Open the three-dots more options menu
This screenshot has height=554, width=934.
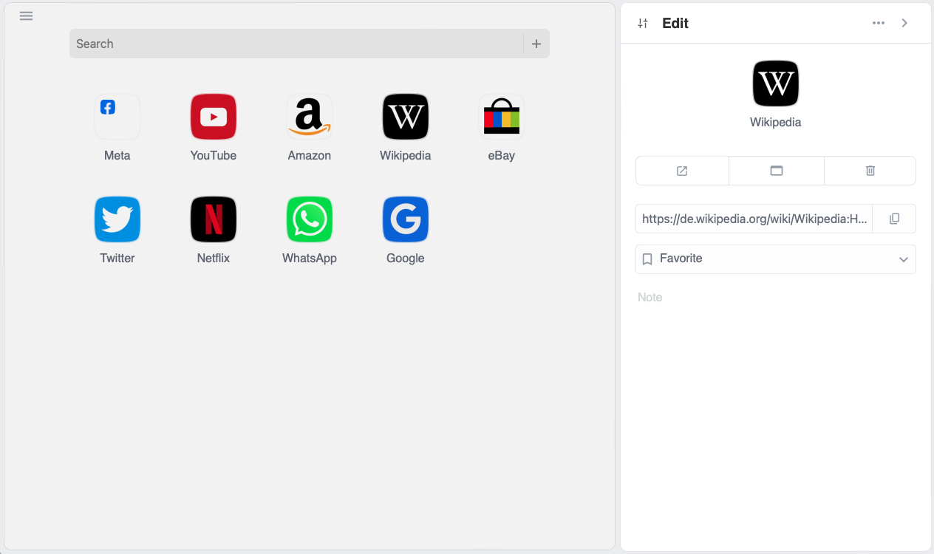(879, 23)
